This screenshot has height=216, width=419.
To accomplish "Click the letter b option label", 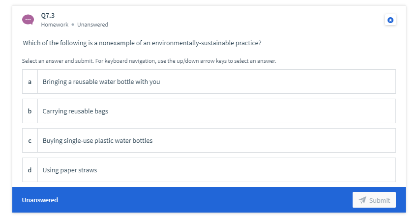I will point(30,111).
